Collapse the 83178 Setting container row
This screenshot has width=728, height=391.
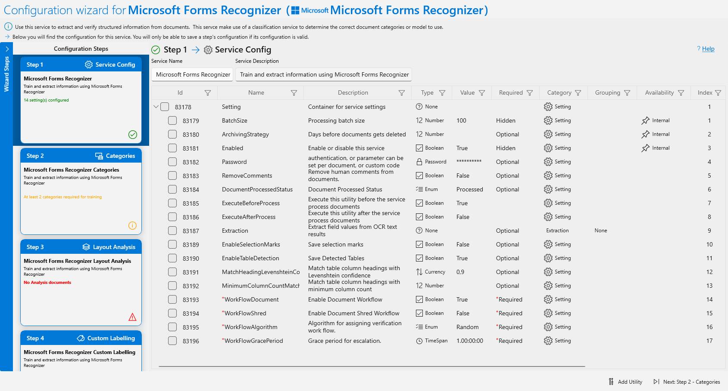tap(156, 107)
